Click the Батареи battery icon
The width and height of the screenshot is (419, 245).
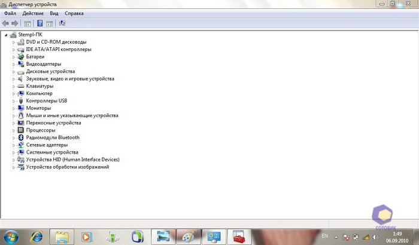(21, 57)
